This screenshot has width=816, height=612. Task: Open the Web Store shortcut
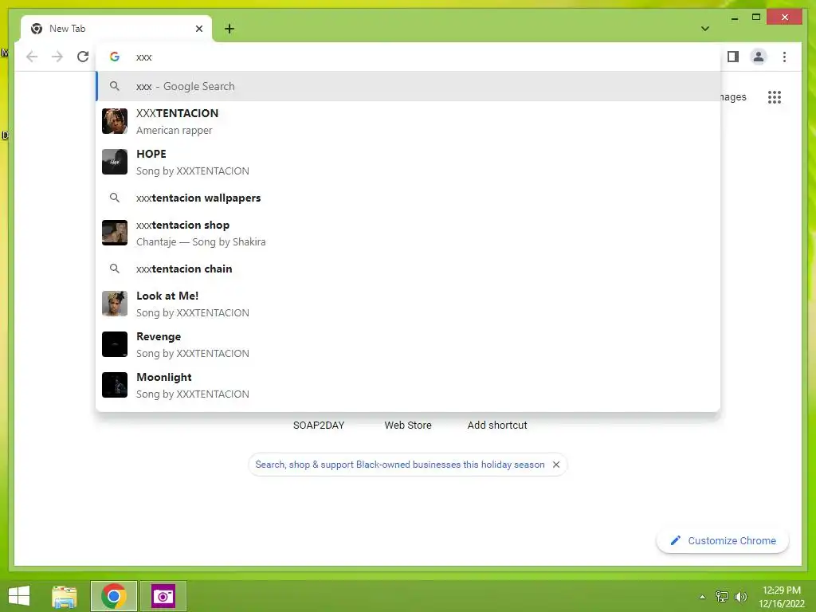[x=408, y=426]
